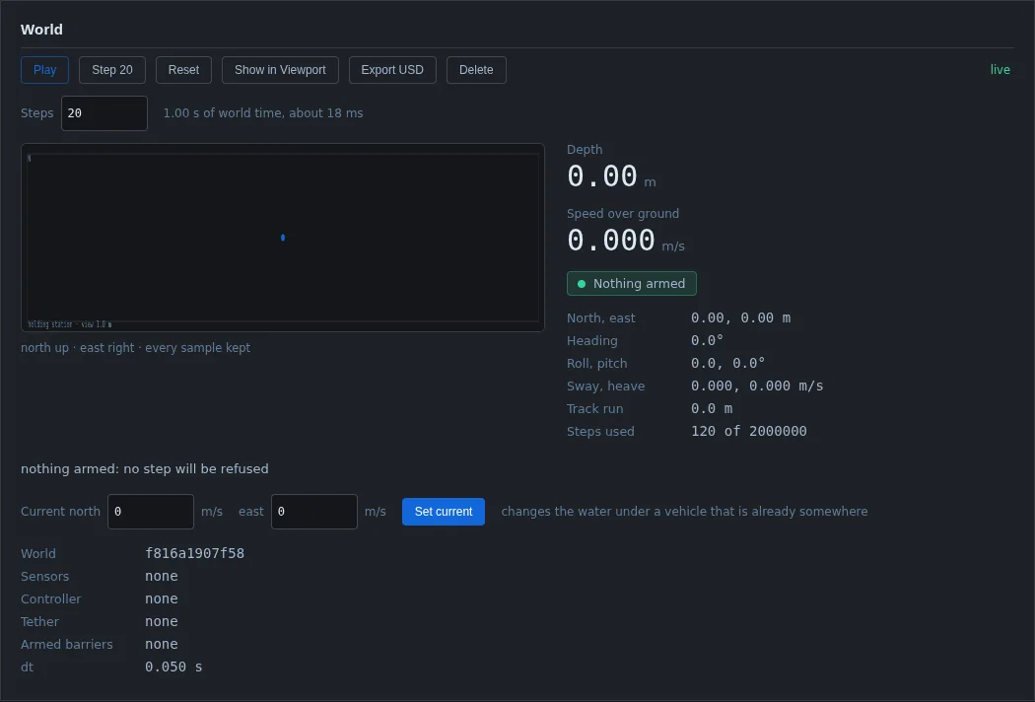Click the holding station map label
Viewport: 1035px width, 702px height.
(x=70, y=324)
